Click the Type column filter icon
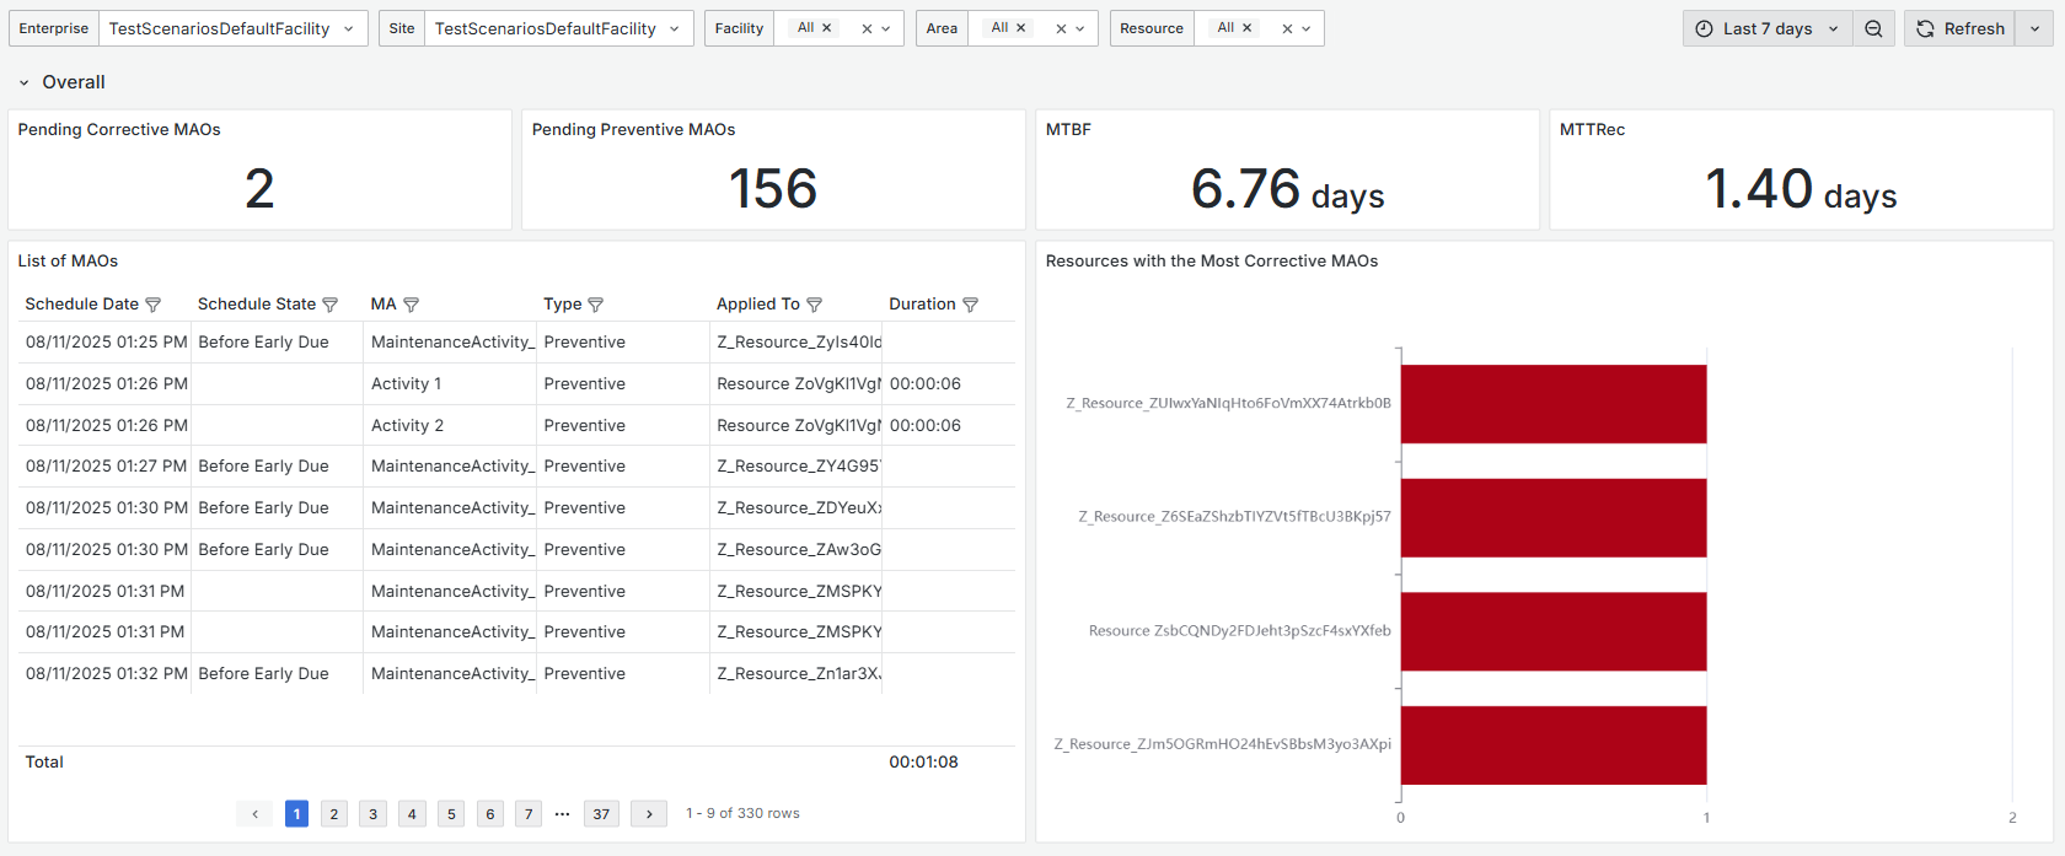 (595, 304)
